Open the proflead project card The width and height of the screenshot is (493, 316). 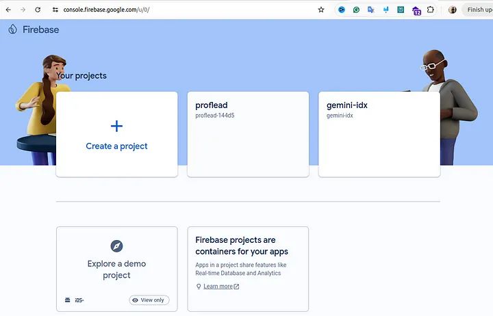pos(248,134)
